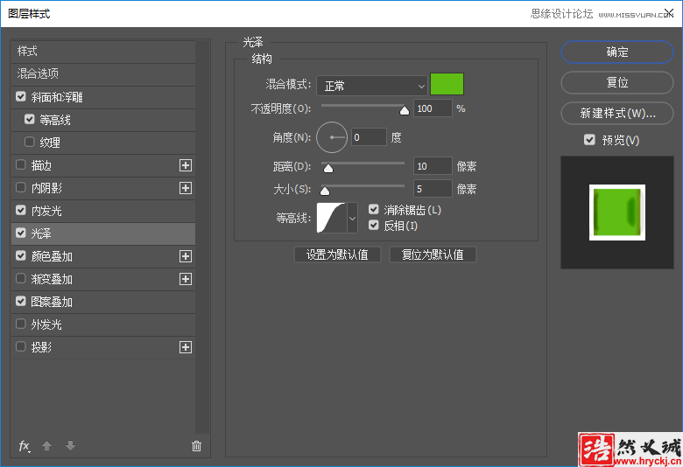Click the angle input field showing 0

click(x=369, y=137)
